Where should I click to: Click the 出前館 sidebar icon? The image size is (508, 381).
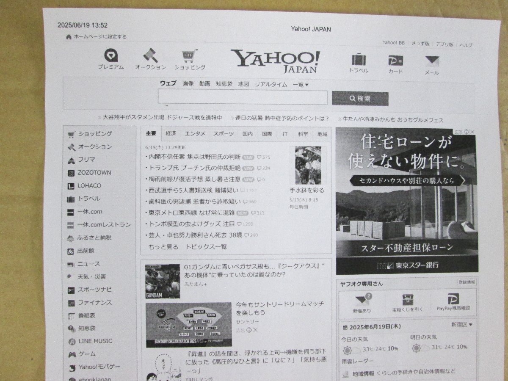[71, 251]
